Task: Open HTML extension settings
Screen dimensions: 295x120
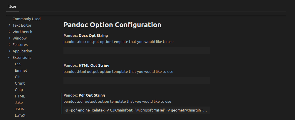Action: [20, 96]
